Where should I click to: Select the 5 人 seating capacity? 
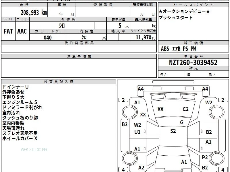click(123, 26)
